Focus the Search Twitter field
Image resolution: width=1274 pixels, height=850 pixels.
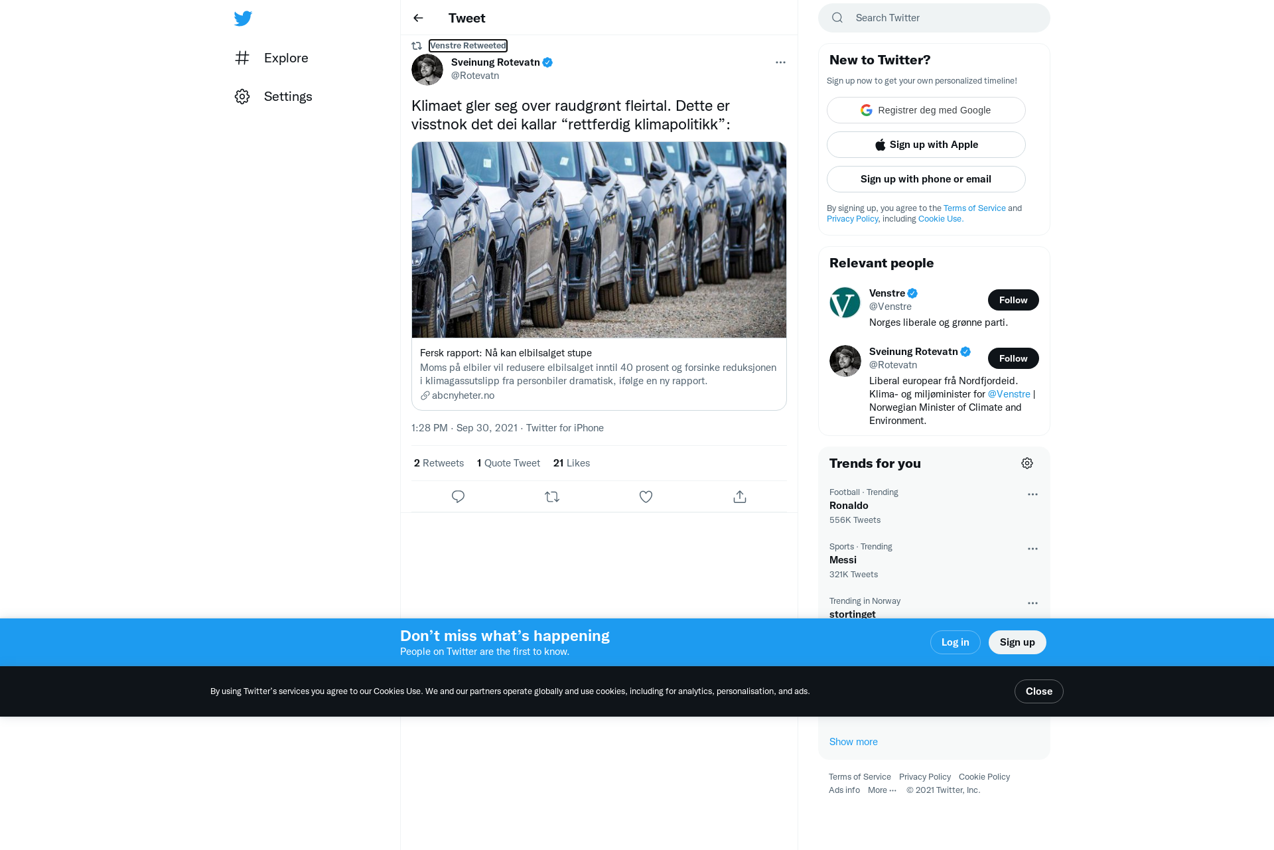point(934,18)
